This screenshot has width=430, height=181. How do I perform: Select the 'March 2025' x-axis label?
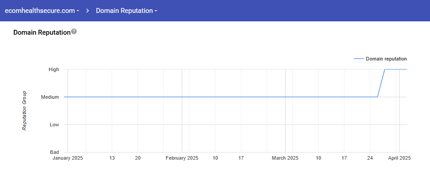click(285, 158)
